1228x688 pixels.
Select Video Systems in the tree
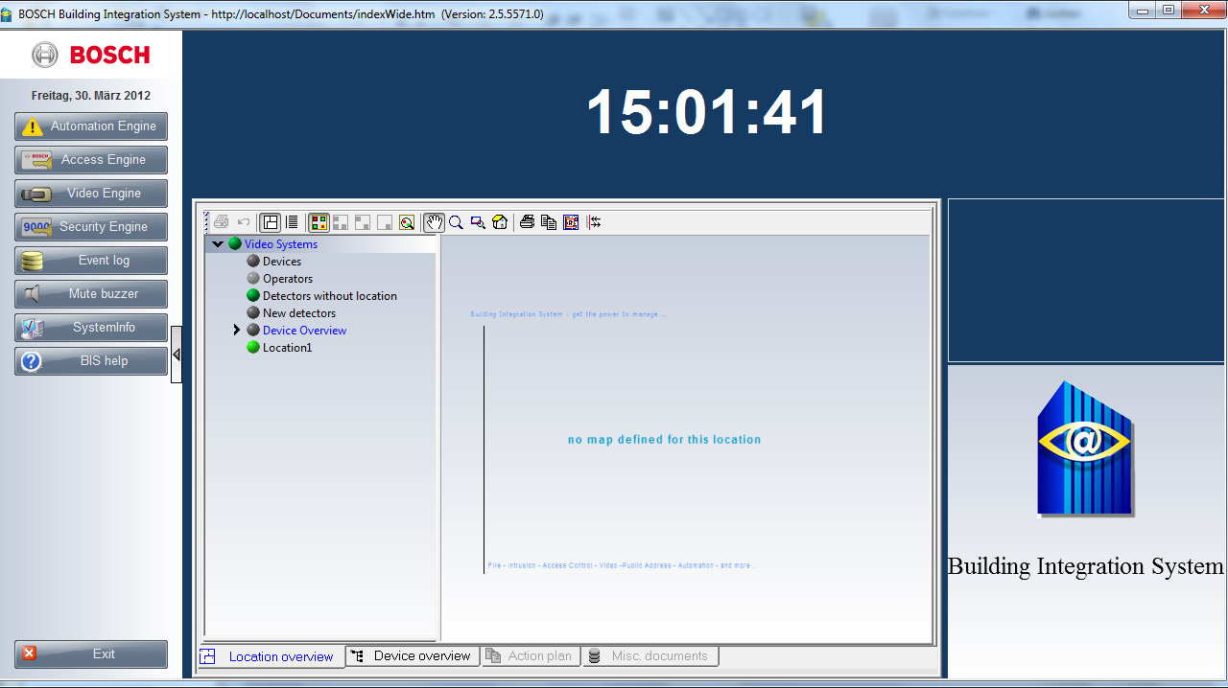pos(280,244)
